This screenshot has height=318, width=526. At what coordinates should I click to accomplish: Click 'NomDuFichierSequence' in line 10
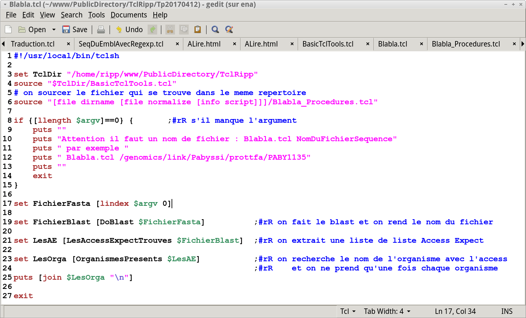click(345, 139)
